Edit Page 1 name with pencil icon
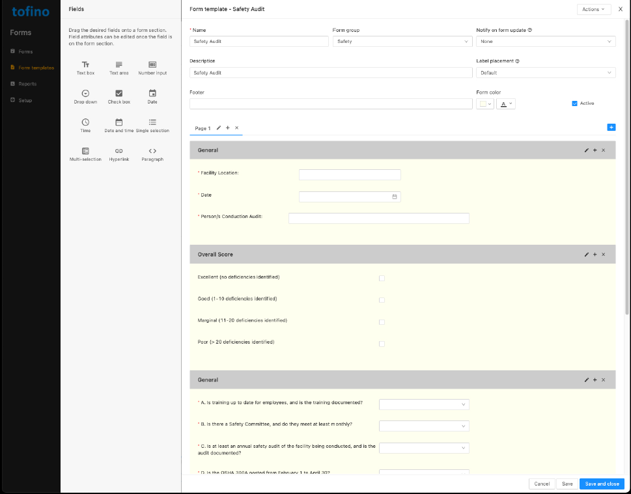631x494 pixels. coord(219,128)
